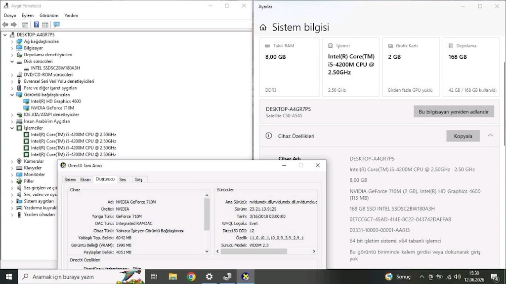
Task: Open Task View on the taskbar
Action: click(x=154, y=277)
